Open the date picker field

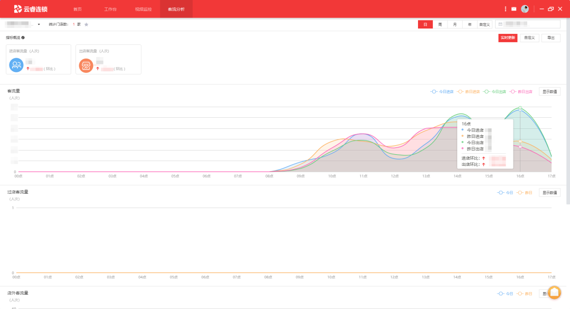click(x=527, y=24)
